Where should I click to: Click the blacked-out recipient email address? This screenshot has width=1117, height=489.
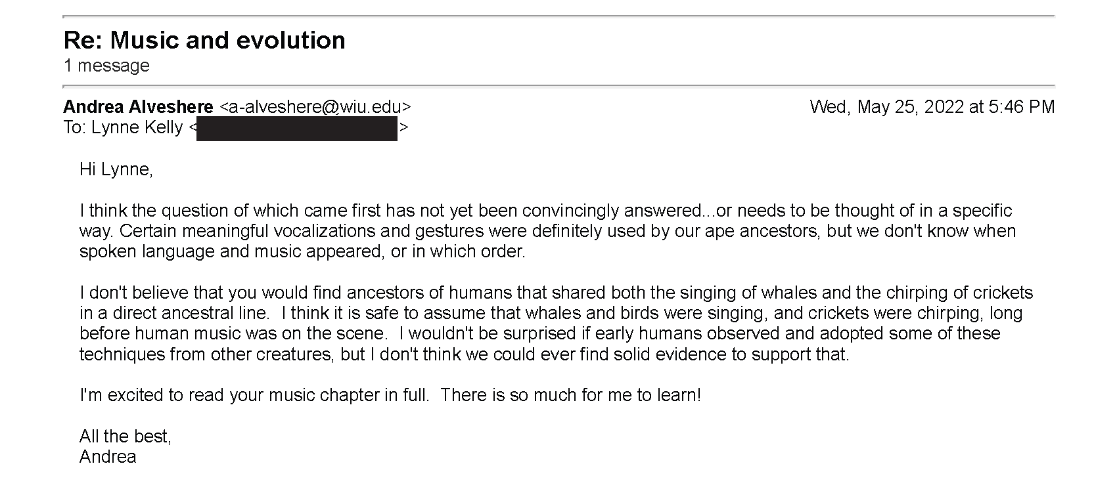point(297,129)
